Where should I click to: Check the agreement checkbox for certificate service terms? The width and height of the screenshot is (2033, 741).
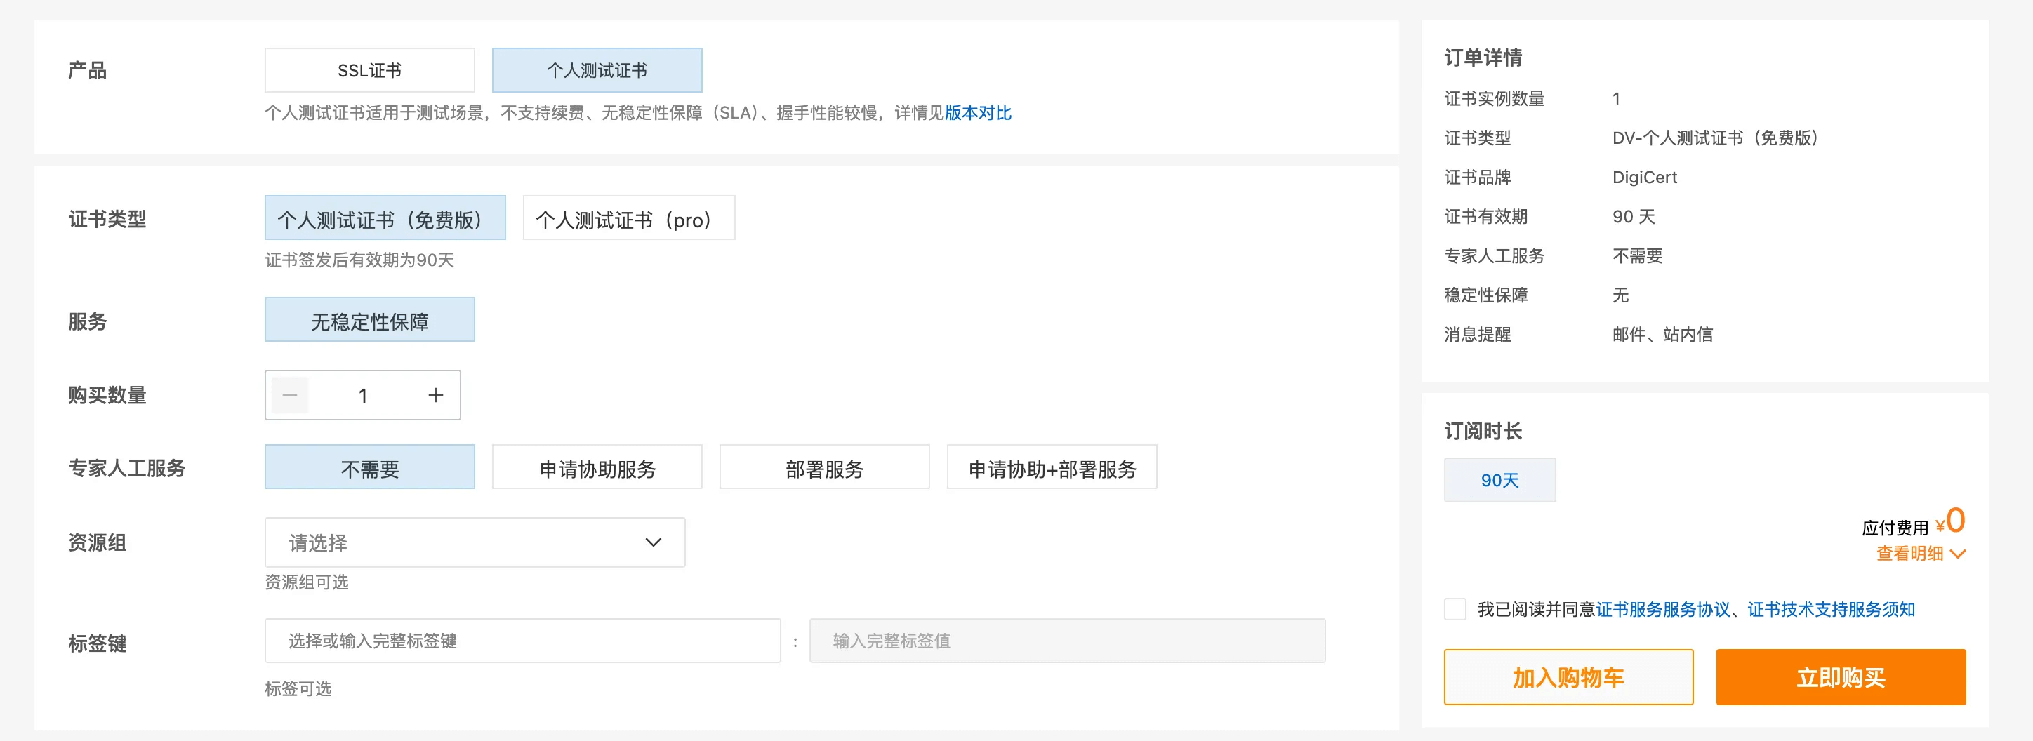click(x=1455, y=609)
